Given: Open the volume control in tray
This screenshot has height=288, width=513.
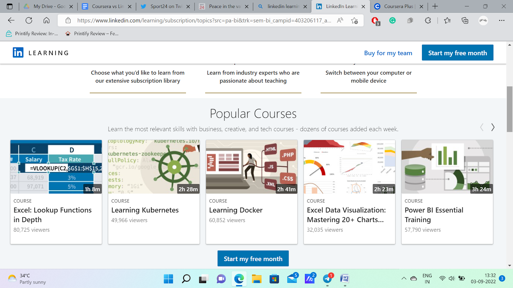Looking at the screenshot, I should [452, 278].
